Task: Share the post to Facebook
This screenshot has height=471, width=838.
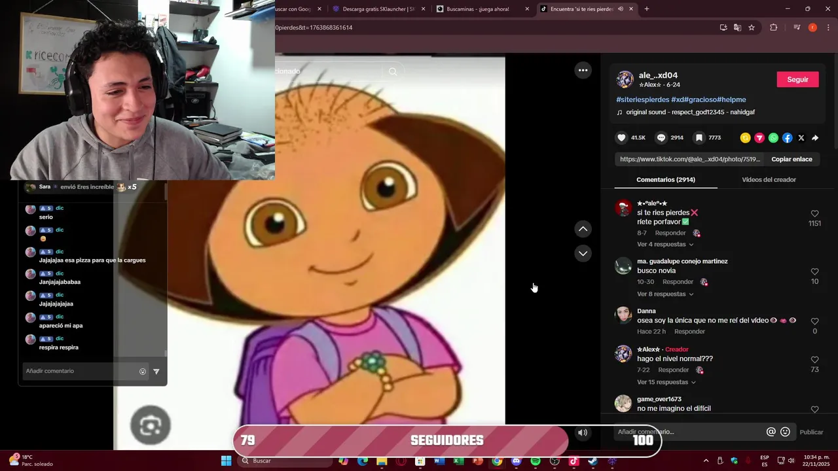Action: [x=787, y=138]
